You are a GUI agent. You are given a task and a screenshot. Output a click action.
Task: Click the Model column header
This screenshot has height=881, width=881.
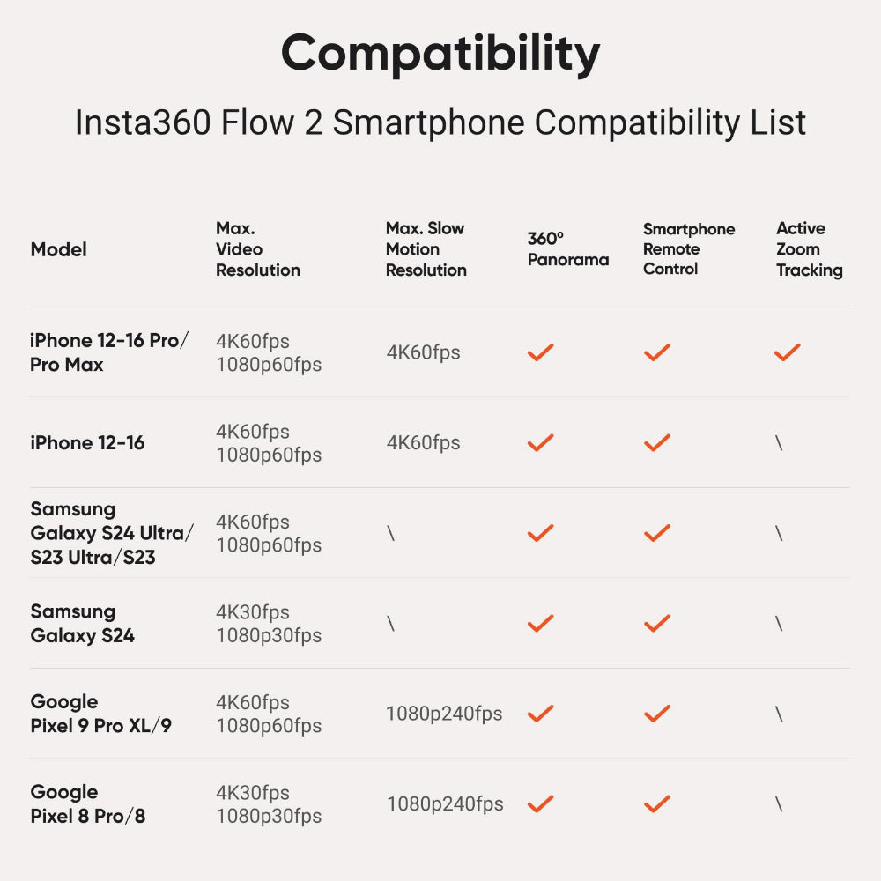pos(58,249)
